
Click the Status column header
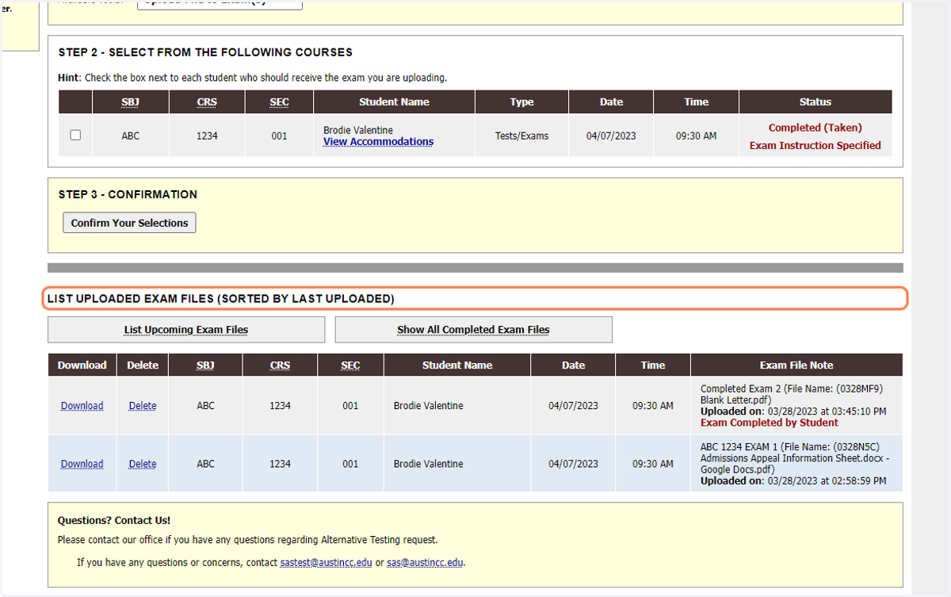pyautogui.click(x=815, y=102)
